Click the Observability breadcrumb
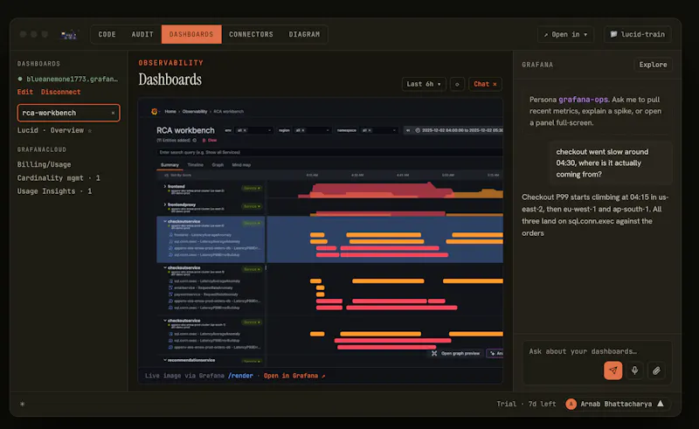 [x=195, y=112]
